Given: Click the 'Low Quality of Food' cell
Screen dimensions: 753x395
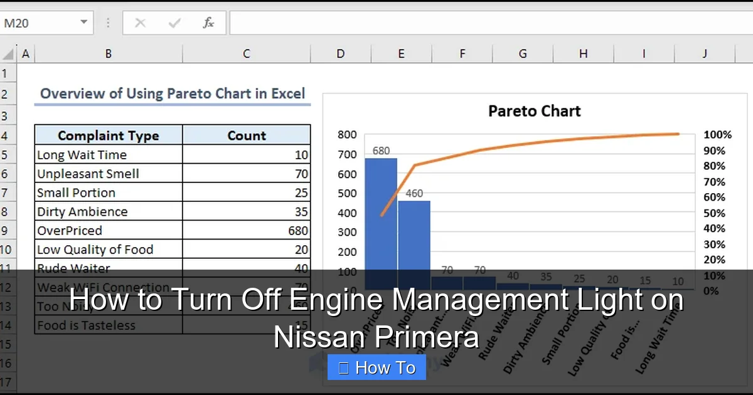Looking at the screenshot, I should [109, 250].
